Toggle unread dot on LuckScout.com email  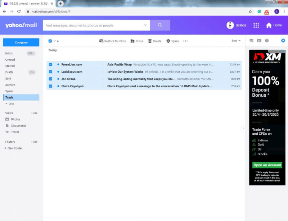58,72
